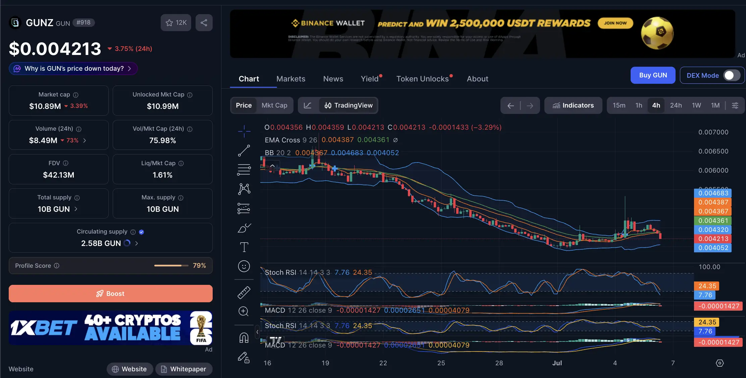Show FDV info tooltip icon

[66, 163]
